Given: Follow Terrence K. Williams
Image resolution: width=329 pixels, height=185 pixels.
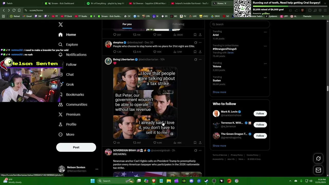Looking at the screenshot, I should click(260, 125).
